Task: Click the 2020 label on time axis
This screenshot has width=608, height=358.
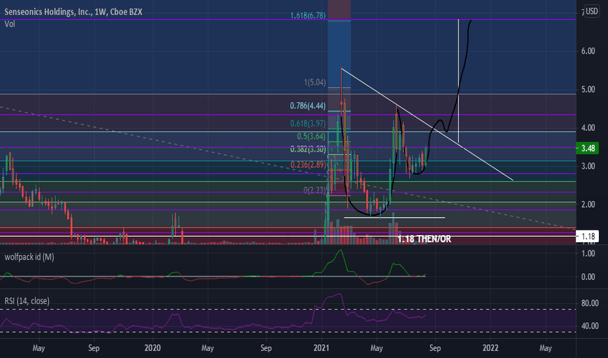Action: point(153,348)
